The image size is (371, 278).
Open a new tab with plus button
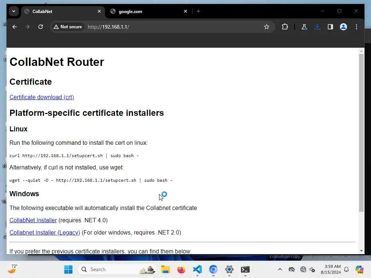click(x=199, y=11)
